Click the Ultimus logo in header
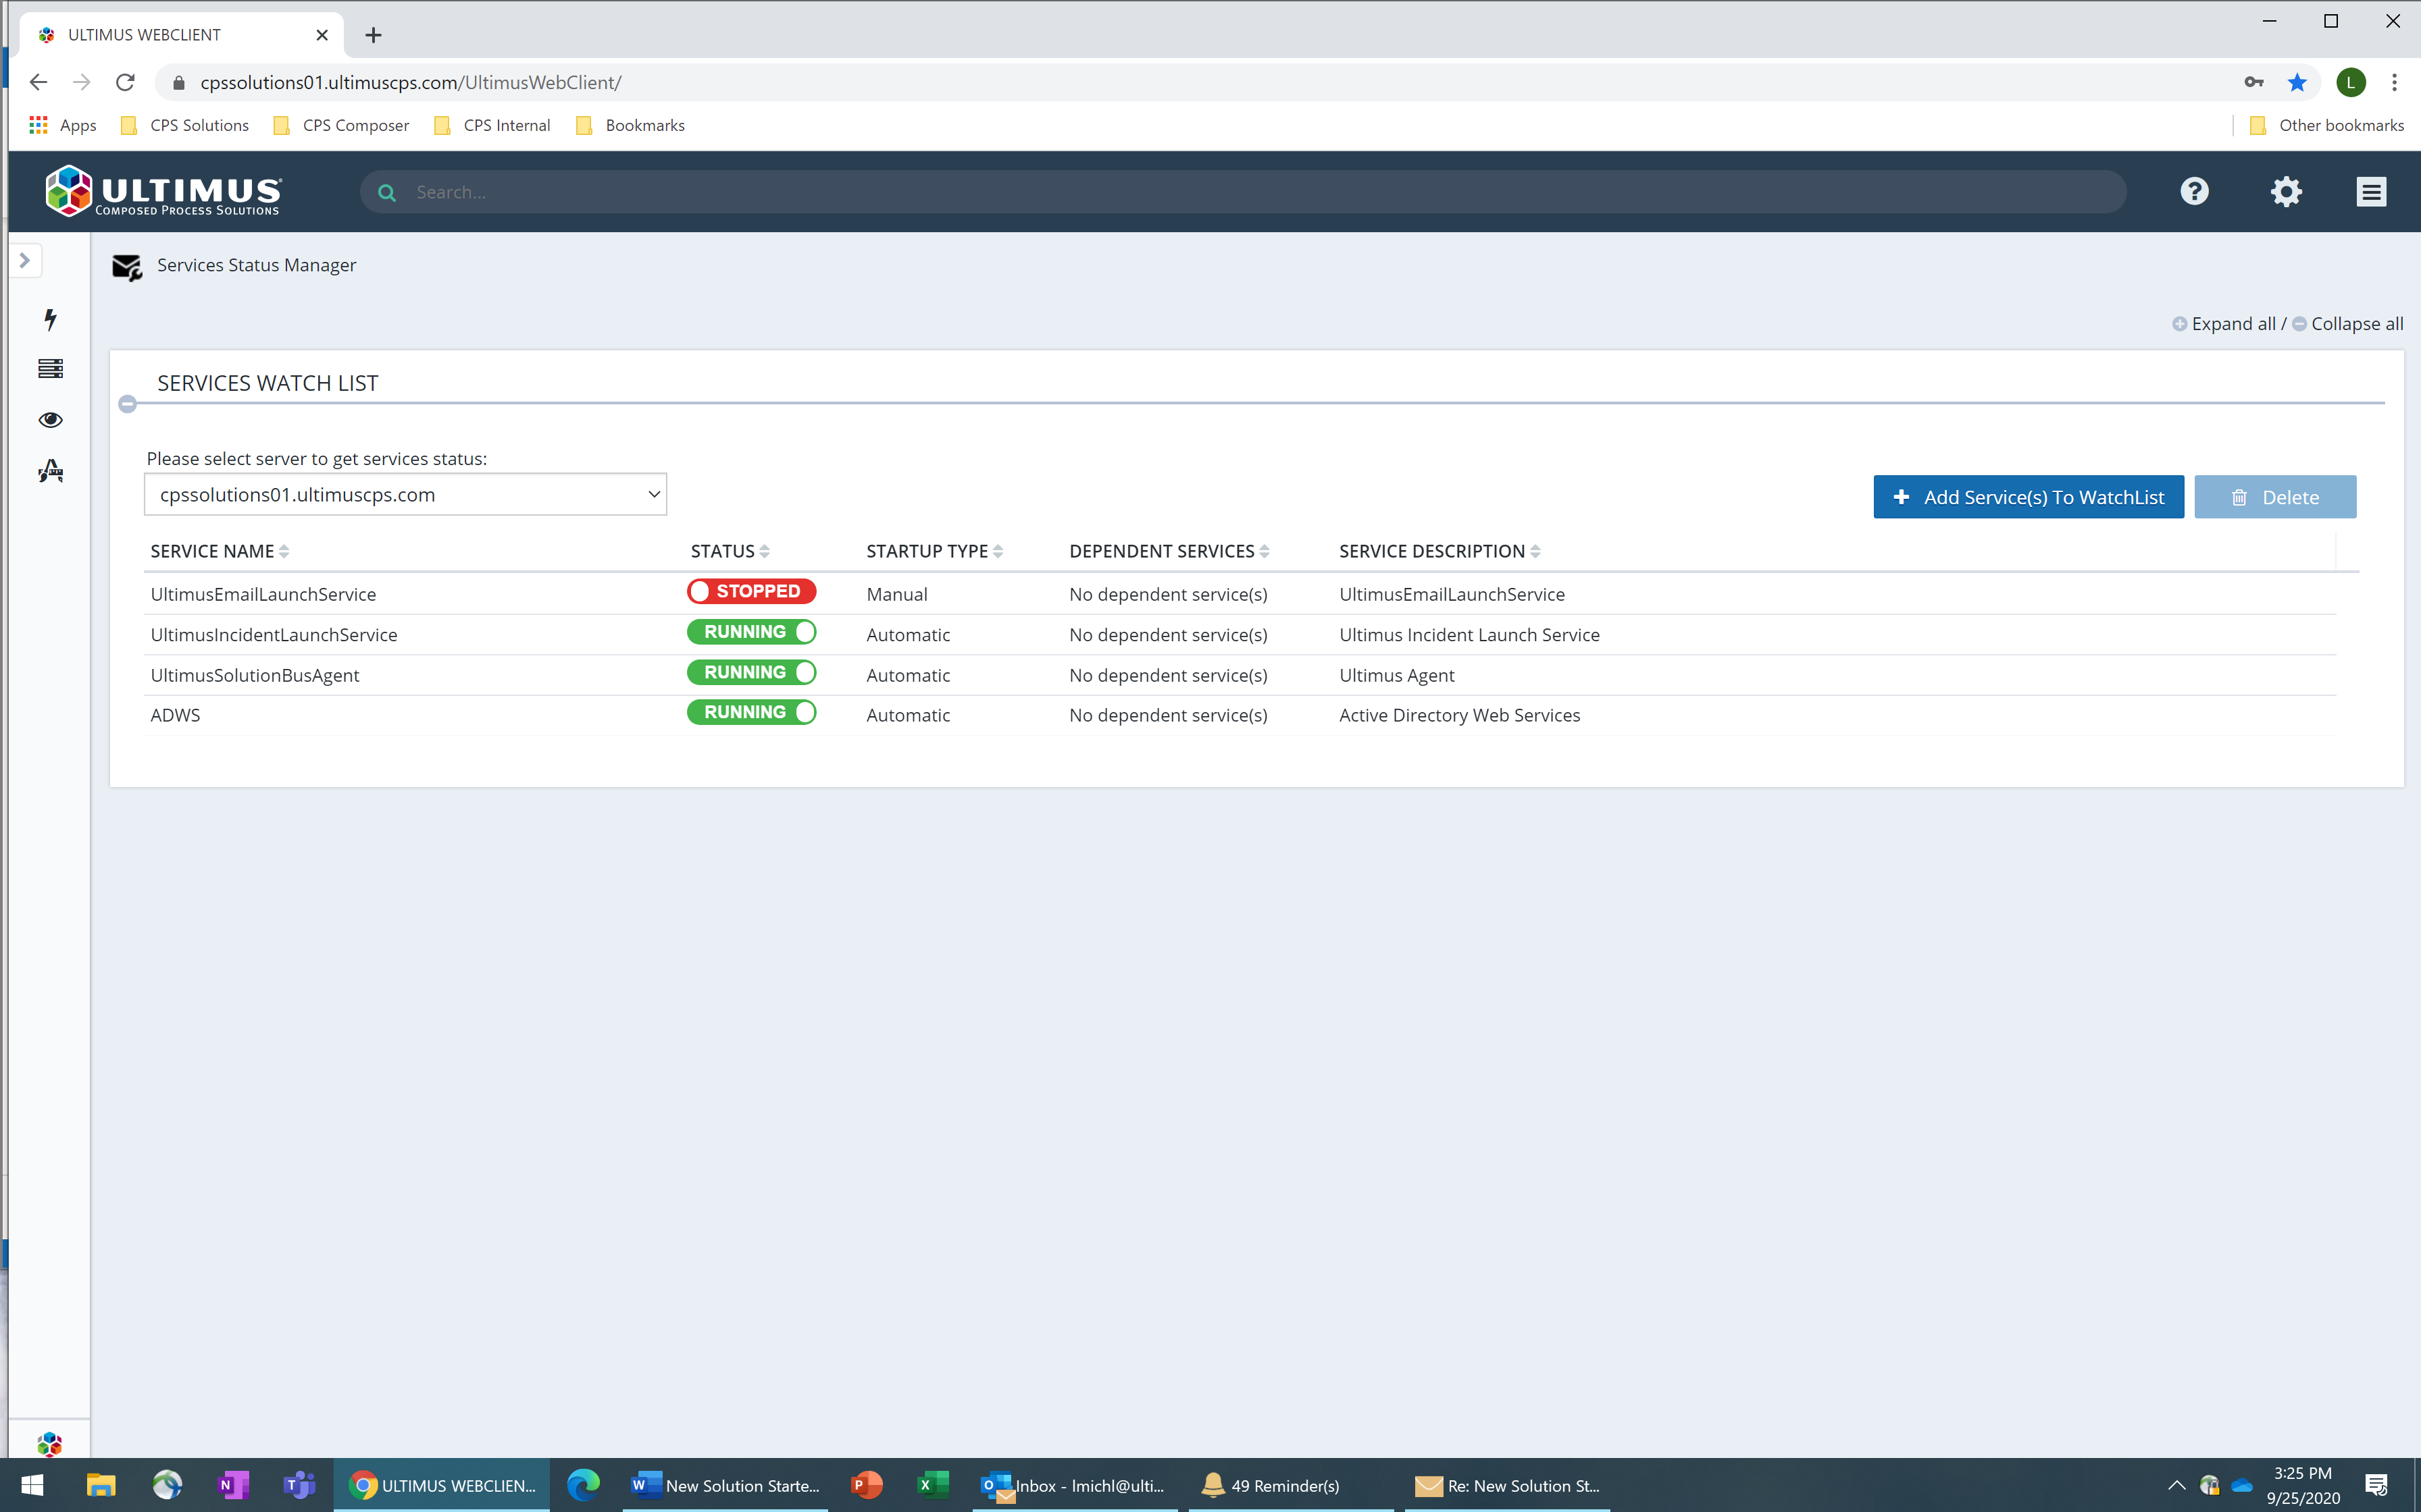Screen dimensions: 2421x1512 164,191
